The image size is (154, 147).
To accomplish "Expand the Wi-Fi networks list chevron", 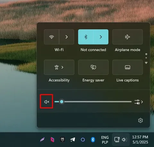I will click(66, 37).
